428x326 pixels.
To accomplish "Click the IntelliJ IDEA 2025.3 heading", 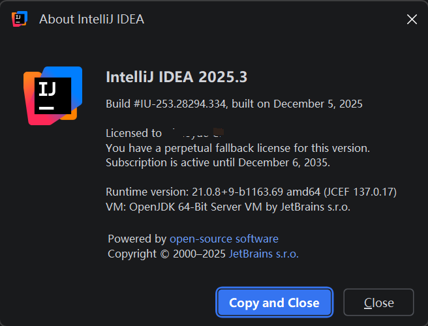I will 177,77.
